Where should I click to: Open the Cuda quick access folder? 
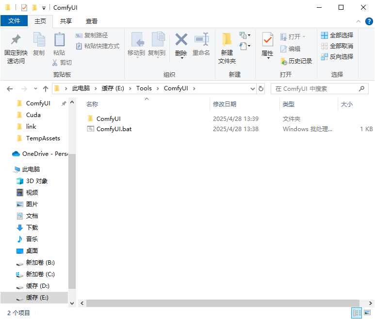pyautogui.click(x=33, y=115)
